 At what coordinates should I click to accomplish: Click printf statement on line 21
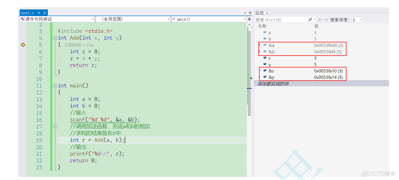pyautogui.click(x=97, y=154)
